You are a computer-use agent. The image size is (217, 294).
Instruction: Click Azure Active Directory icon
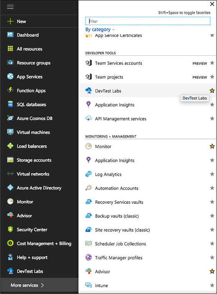10,187
